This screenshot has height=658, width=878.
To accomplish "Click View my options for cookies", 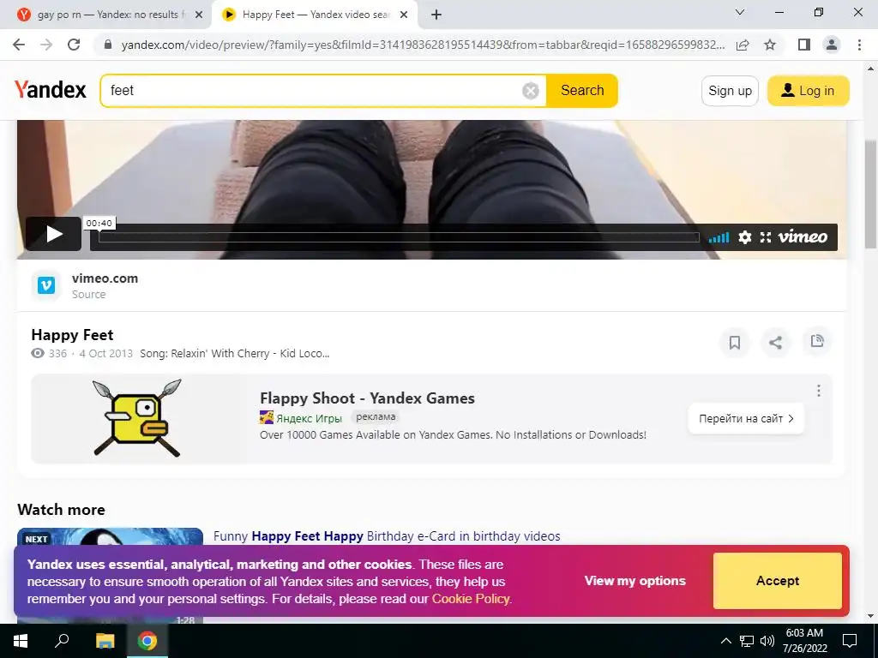I will [635, 581].
